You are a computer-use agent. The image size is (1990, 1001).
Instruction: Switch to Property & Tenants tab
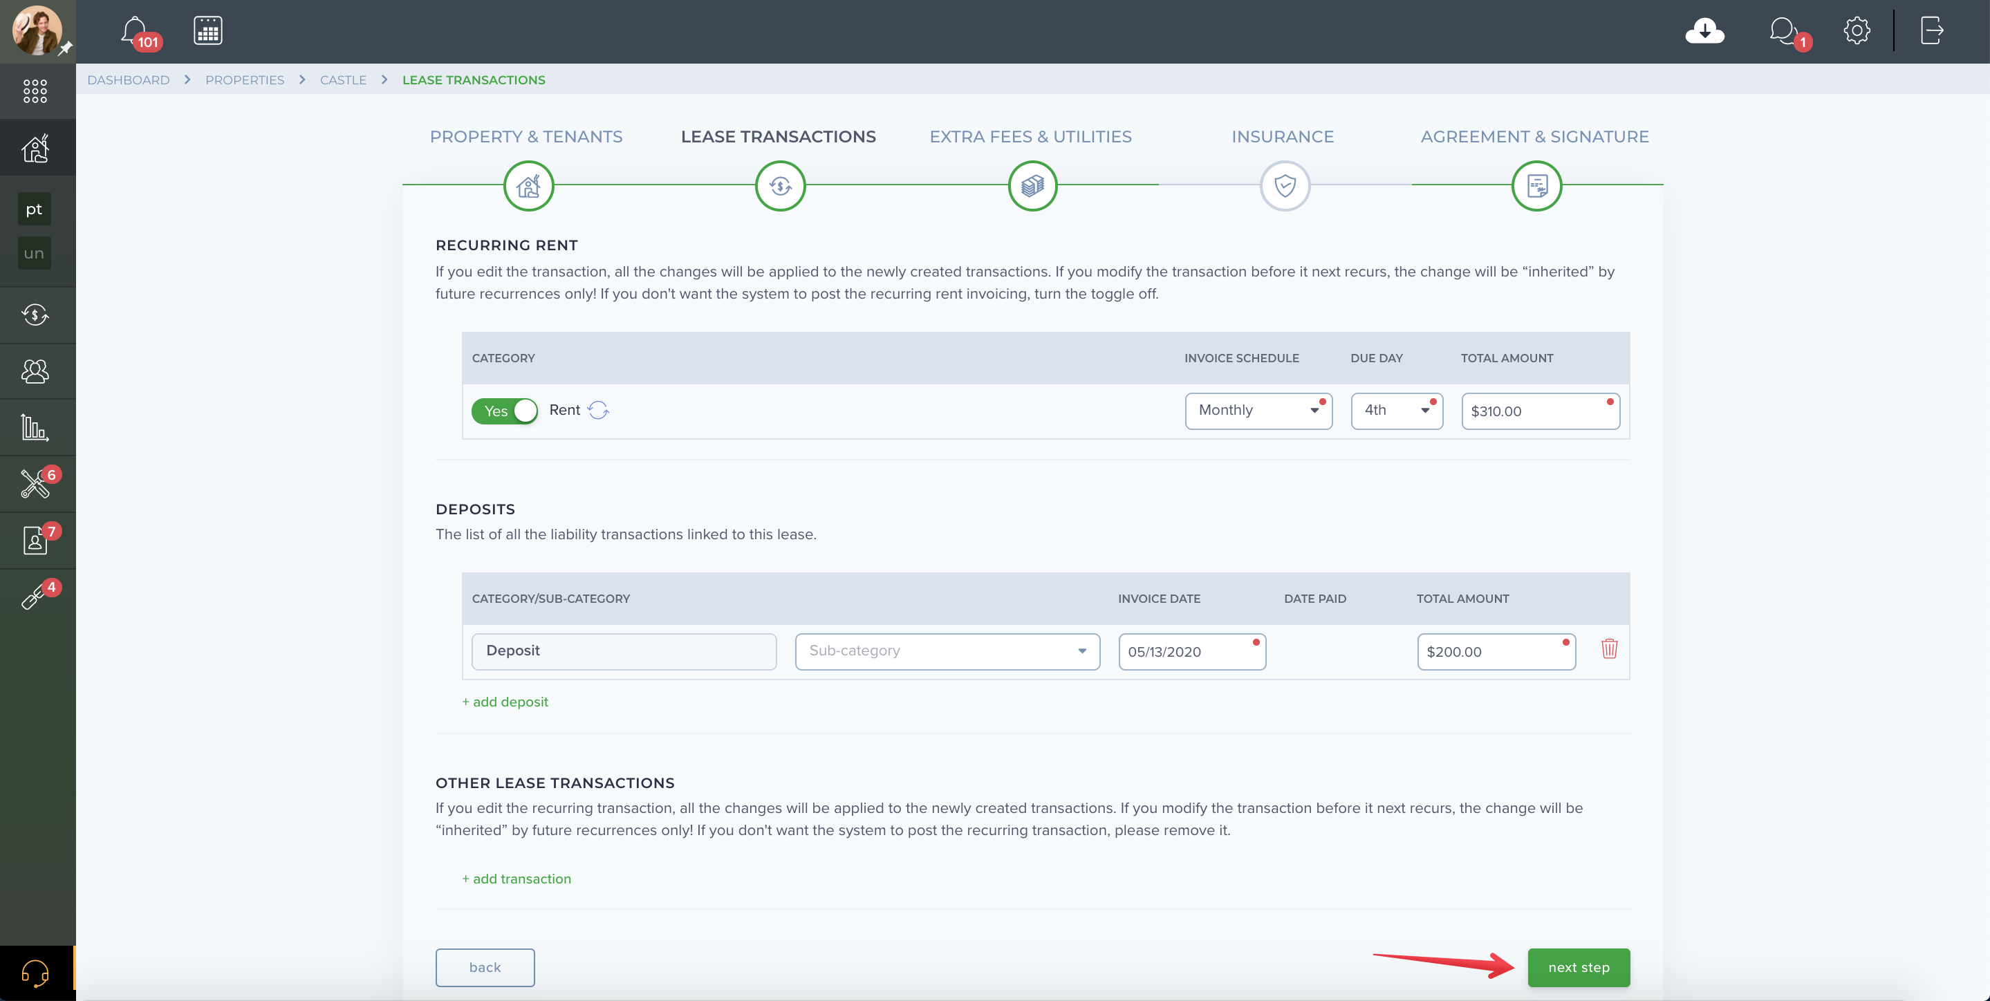point(526,137)
